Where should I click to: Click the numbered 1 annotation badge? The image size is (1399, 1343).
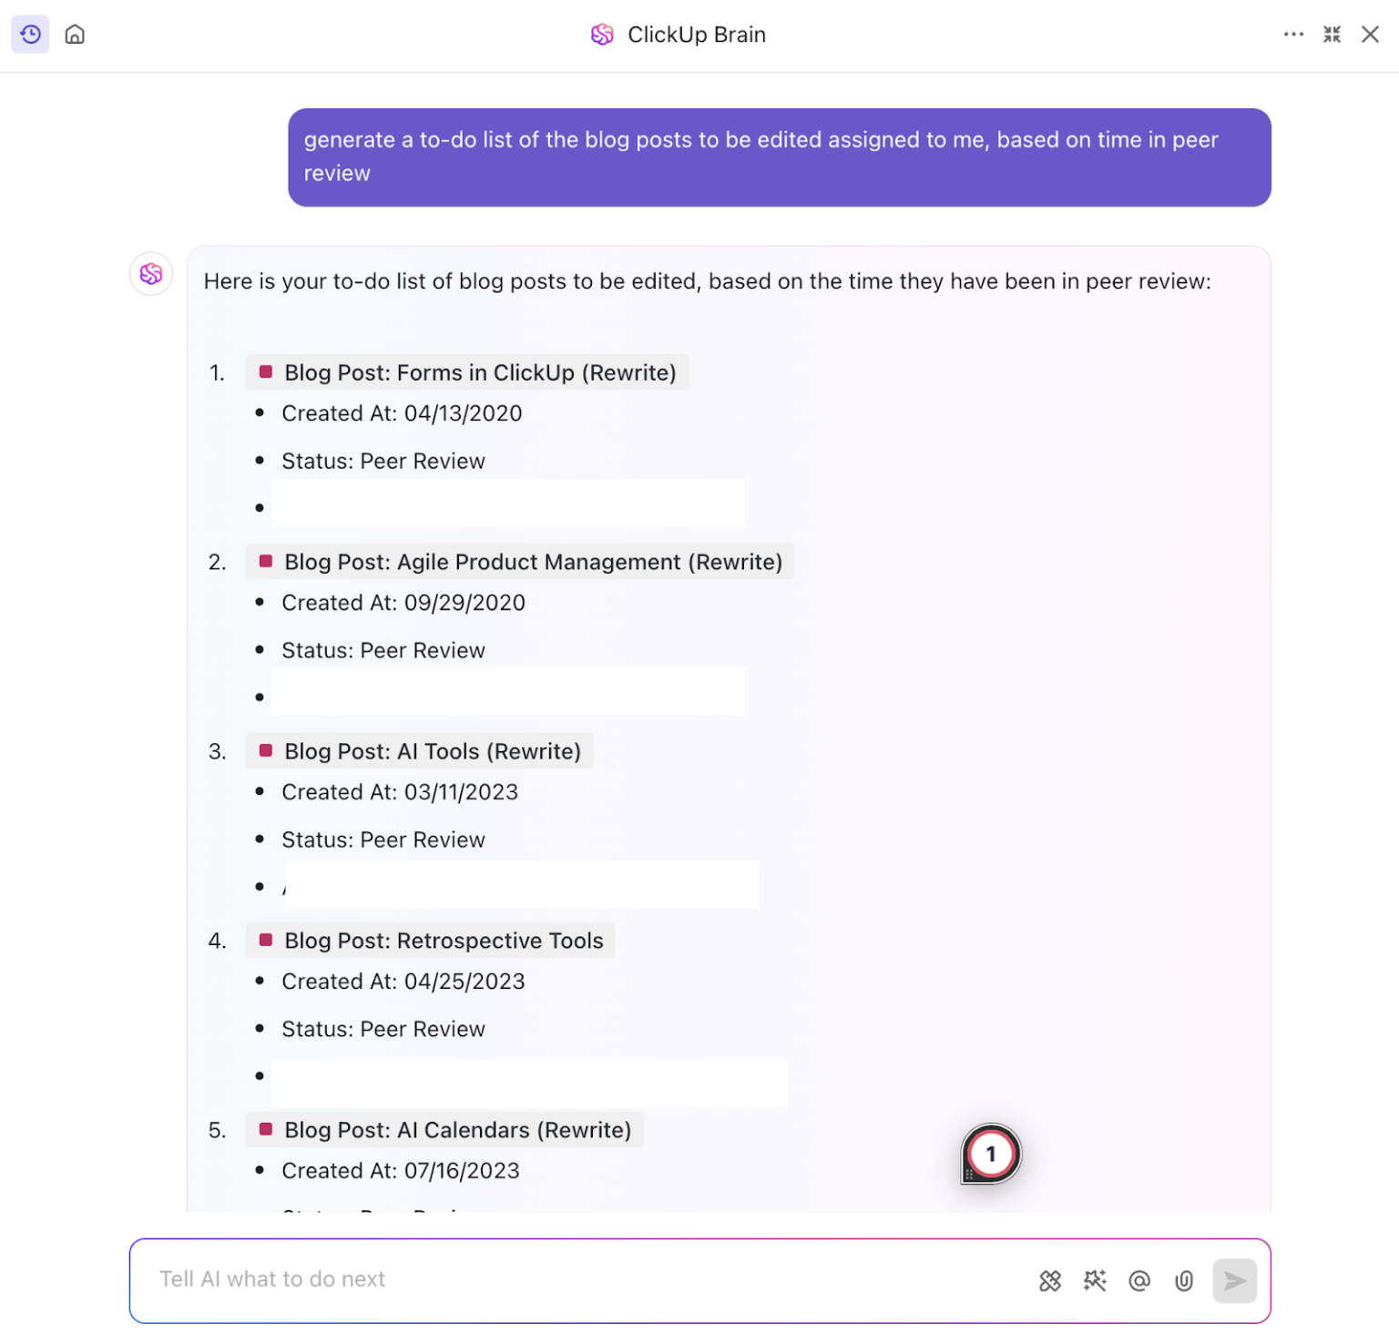[990, 1153]
